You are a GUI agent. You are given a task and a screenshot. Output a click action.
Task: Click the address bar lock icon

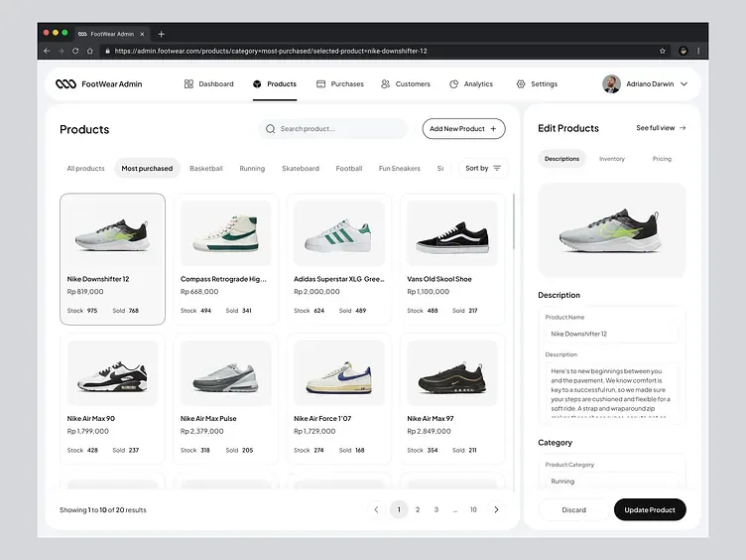coord(107,51)
